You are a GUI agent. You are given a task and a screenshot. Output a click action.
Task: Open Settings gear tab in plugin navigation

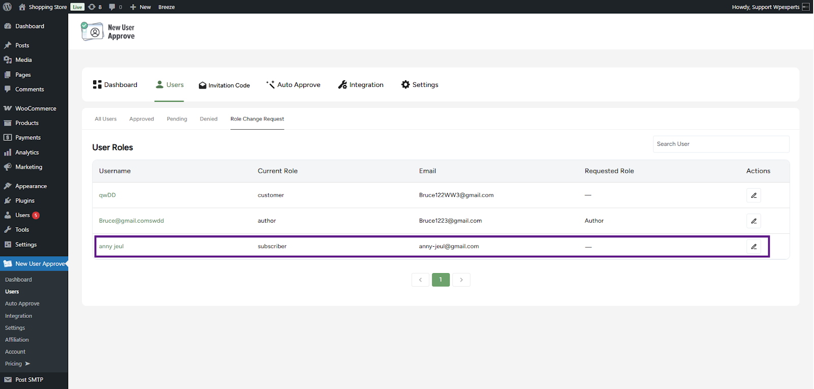click(x=420, y=85)
